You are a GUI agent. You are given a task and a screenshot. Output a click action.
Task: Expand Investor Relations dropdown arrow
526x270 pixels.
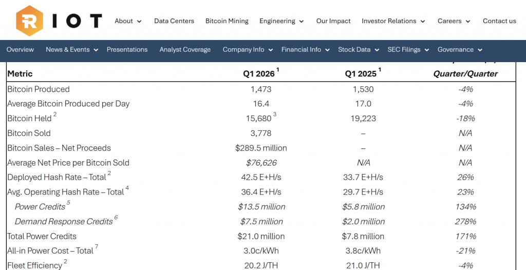(x=423, y=22)
